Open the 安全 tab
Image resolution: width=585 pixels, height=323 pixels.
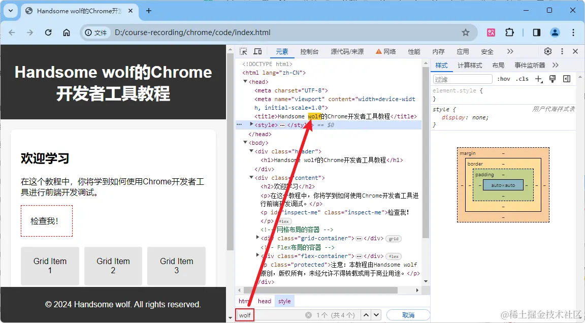(x=487, y=51)
